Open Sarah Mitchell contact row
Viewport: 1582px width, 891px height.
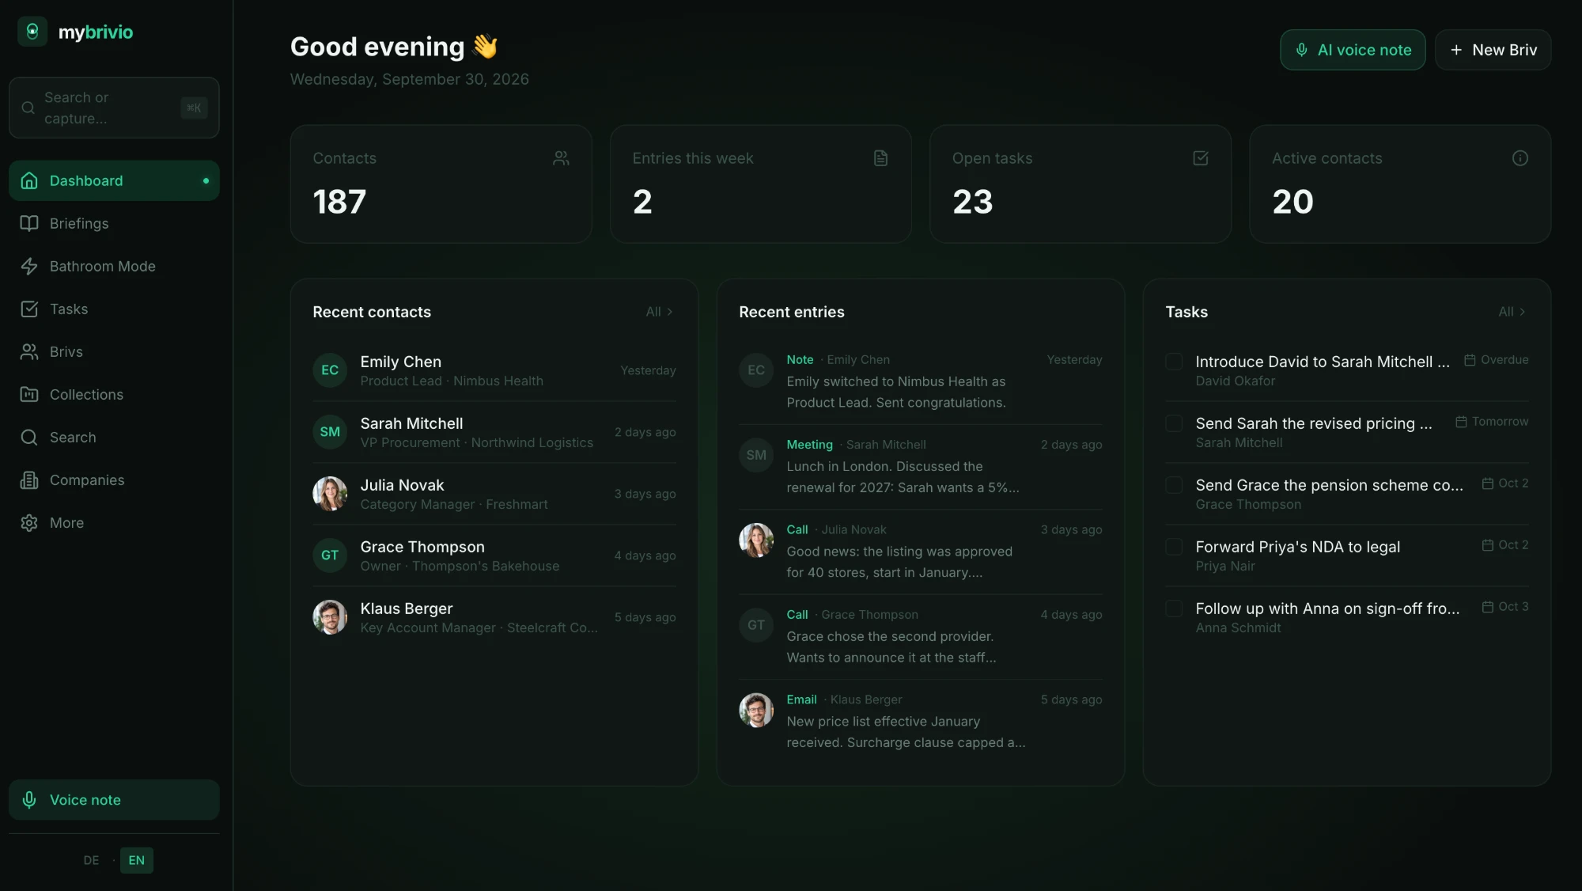click(494, 432)
